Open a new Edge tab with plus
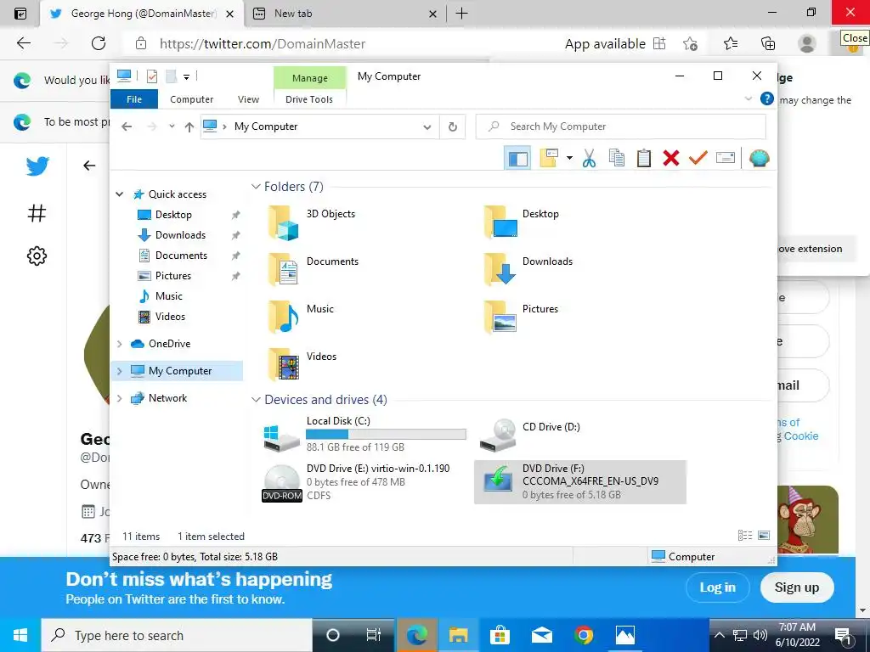The width and height of the screenshot is (870, 652). tap(461, 14)
